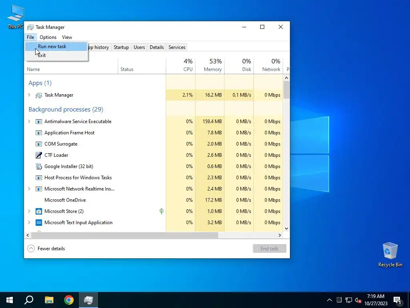410x308 pixels.
Task: Click the Task Manager taskbar button
Action: click(x=88, y=300)
